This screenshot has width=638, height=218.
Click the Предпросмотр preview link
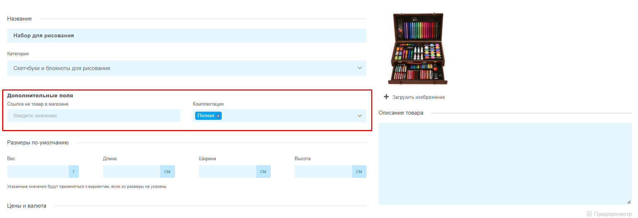(613, 214)
